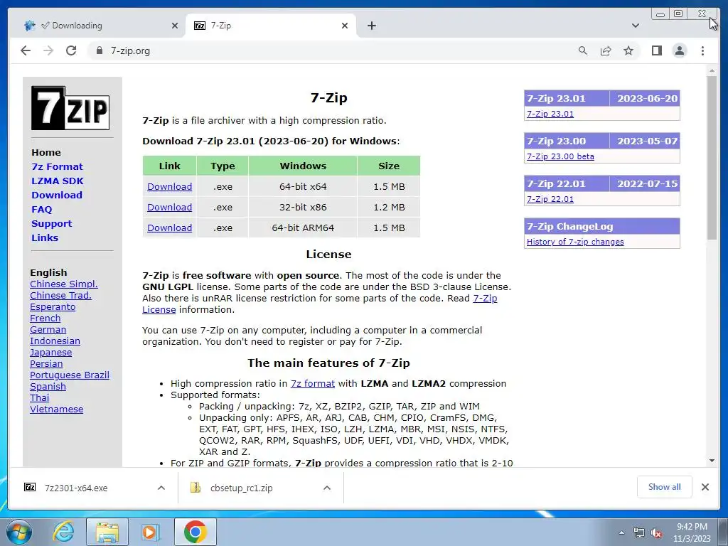Image resolution: width=728 pixels, height=546 pixels.
Task: Open the 7-Zip 23.00 beta link
Action: (560, 156)
